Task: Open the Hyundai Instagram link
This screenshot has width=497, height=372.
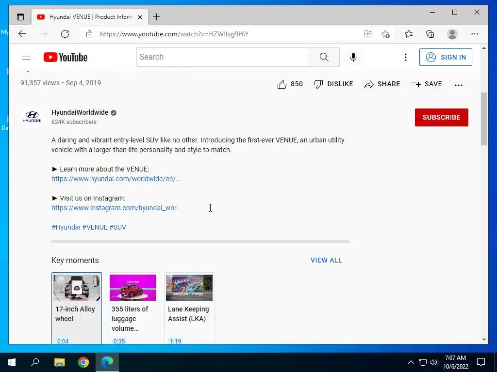Action: pos(116,208)
